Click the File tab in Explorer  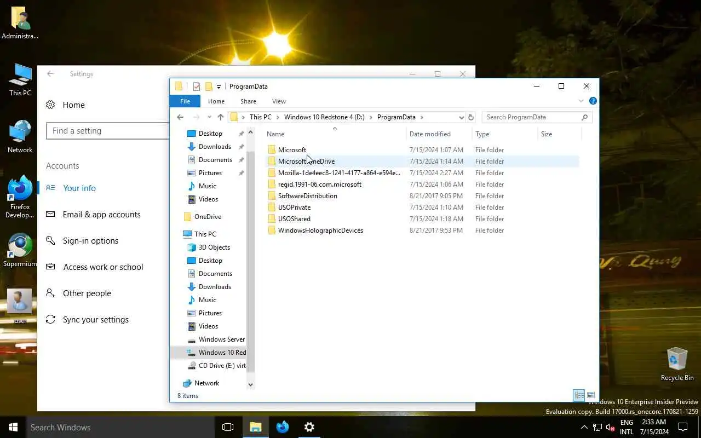185,101
